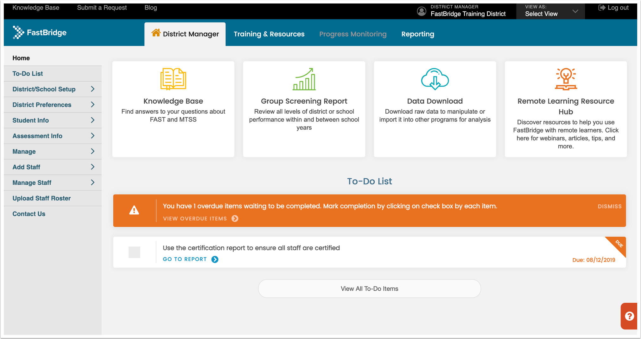Click Manage Staff label in sidebar
641x339 pixels.
pyautogui.click(x=32, y=182)
